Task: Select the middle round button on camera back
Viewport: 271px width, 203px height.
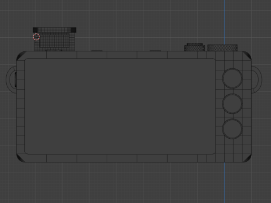Action: [232, 104]
